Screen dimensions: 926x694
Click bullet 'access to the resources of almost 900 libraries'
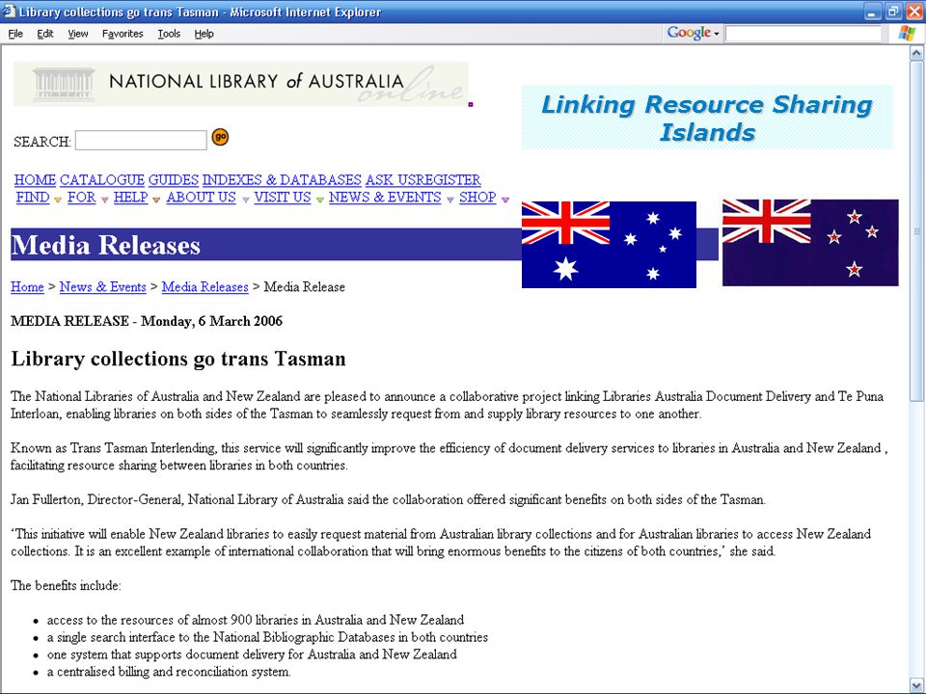click(x=255, y=620)
